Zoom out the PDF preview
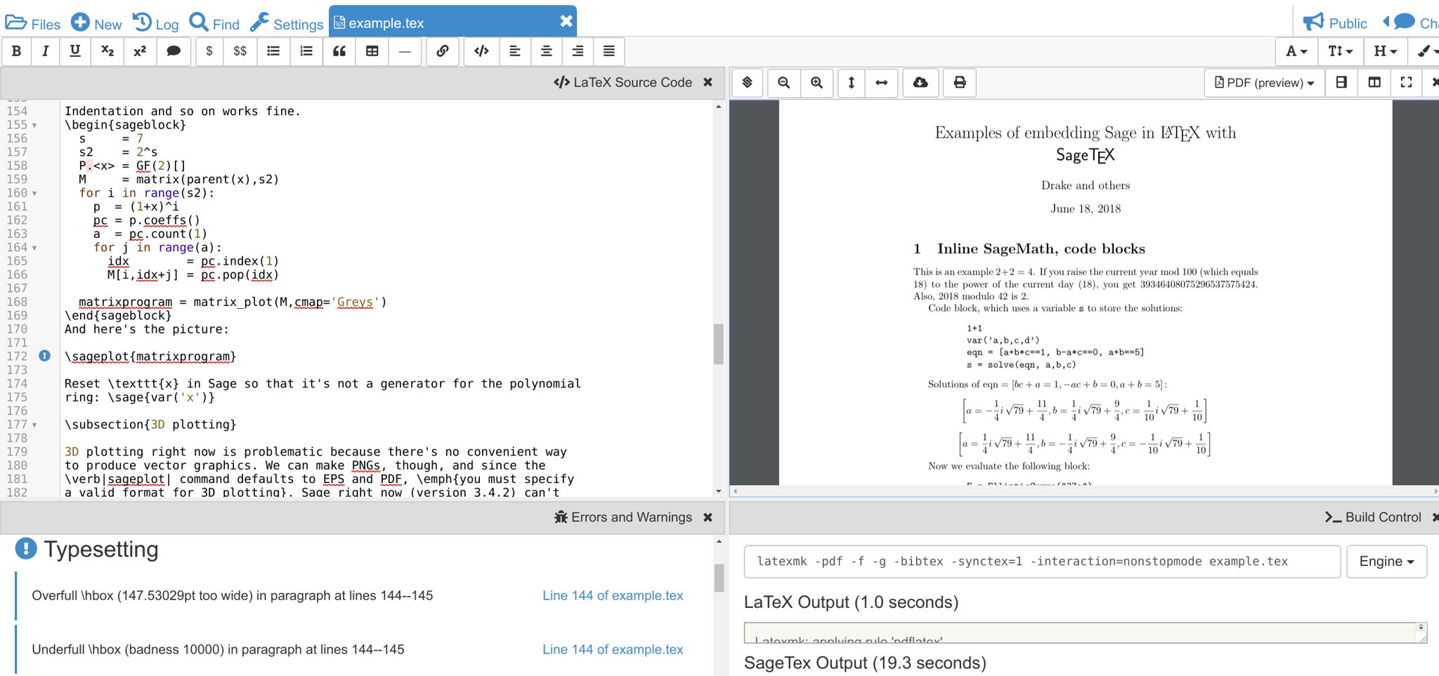Screen dimensions: 1439x676 point(784,83)
